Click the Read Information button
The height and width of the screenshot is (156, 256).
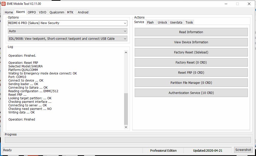[191, 32]
